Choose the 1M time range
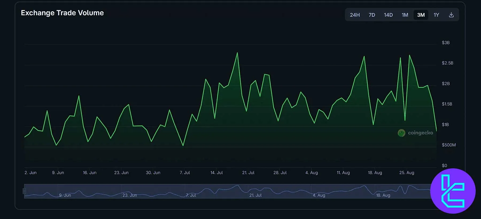The image size is (481, 219). pyautogui.click(x=405, y=15)
